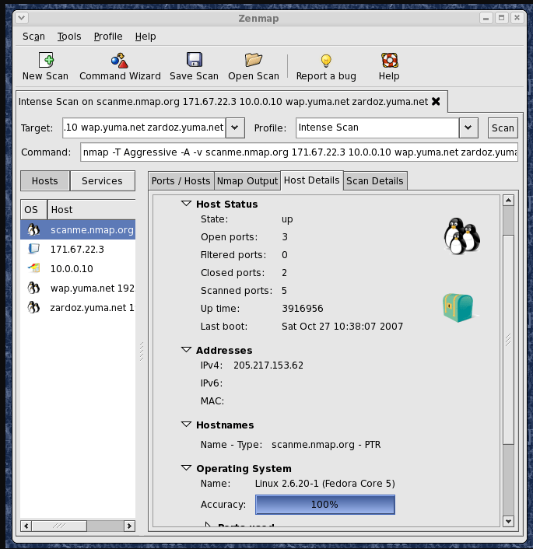Screen dimensions: 533x549
Task: Click the Command input field
Action: pos(299,152)
